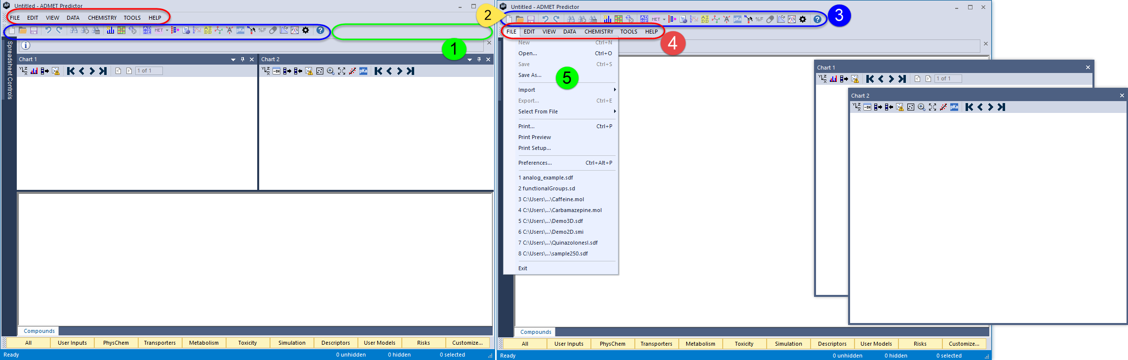Click the blue info icon below the toolbar
This screenshot has height=360, width=1128.
pyautogui.click(x=26, y=45)
